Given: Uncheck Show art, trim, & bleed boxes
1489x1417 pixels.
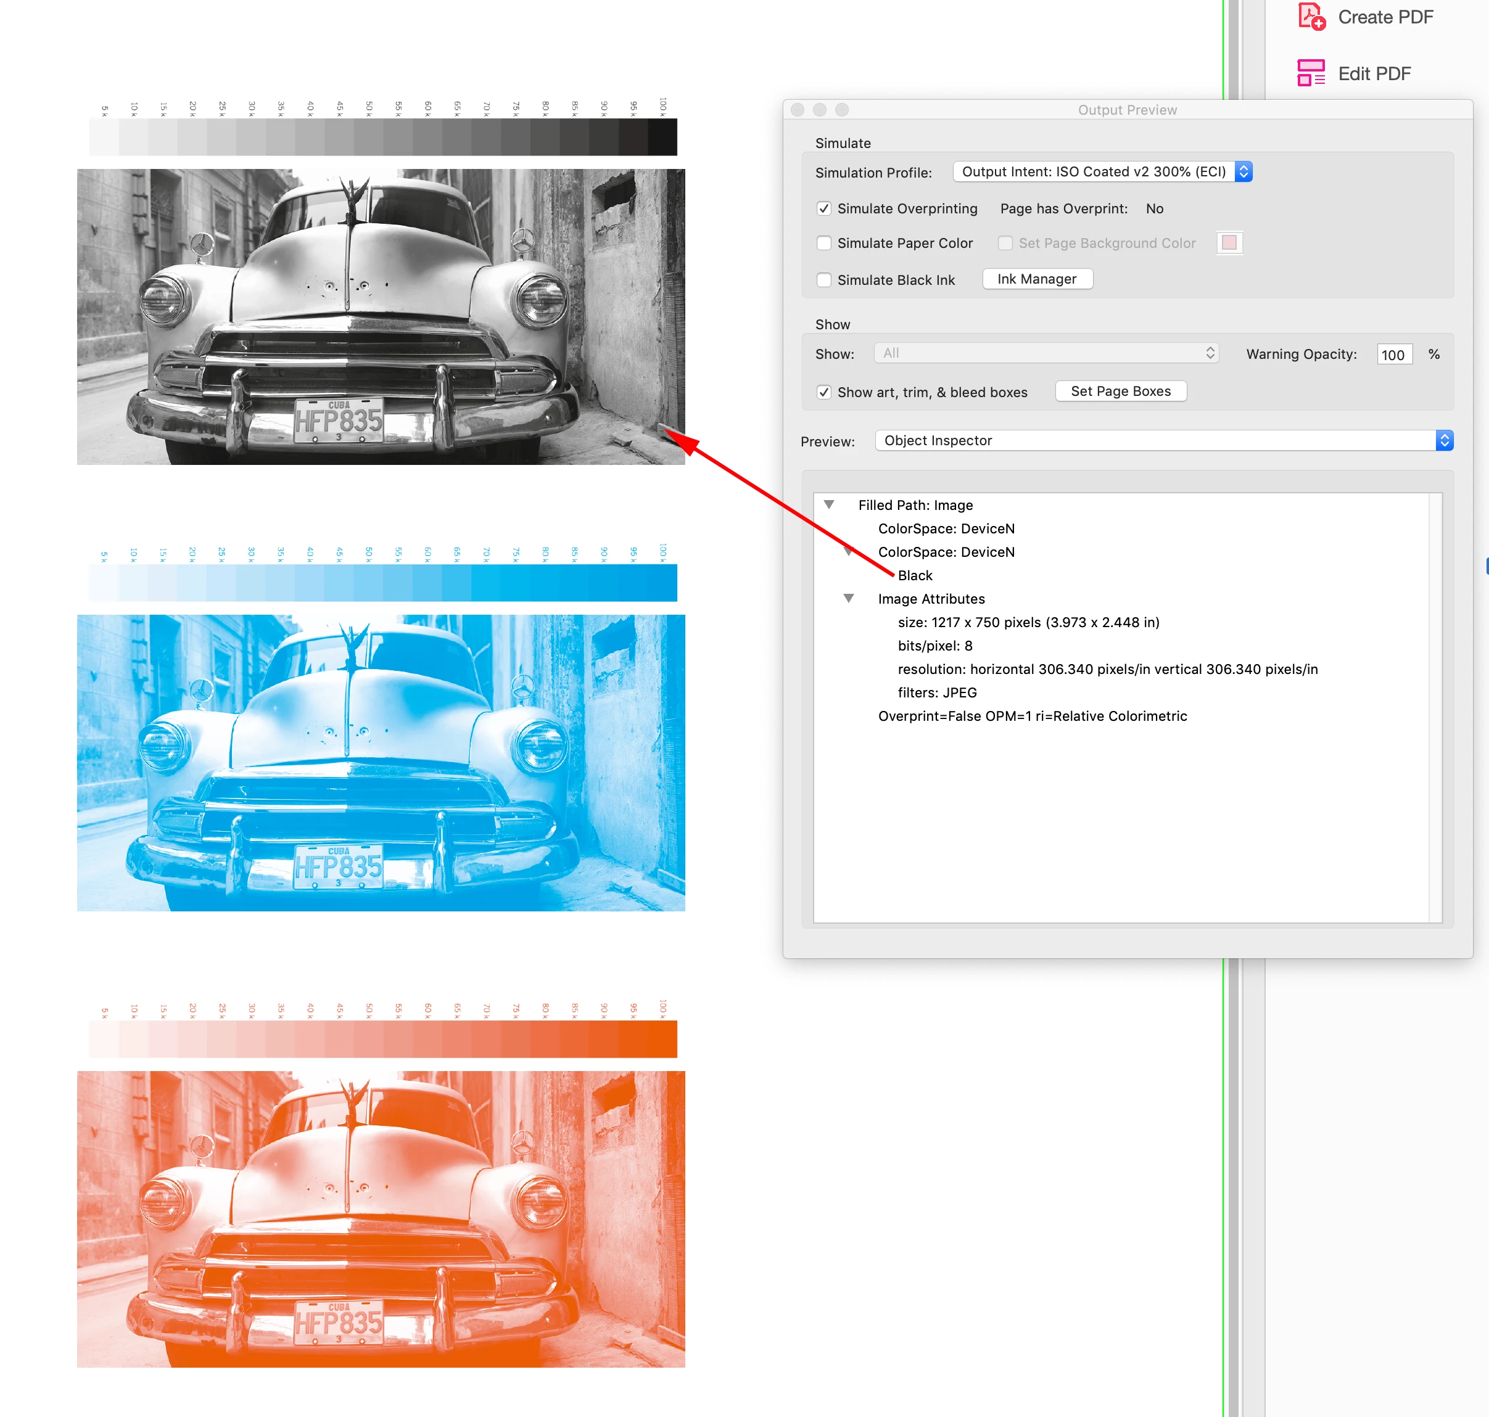Looking at the screenshot, I should click(x=824, y=392).
